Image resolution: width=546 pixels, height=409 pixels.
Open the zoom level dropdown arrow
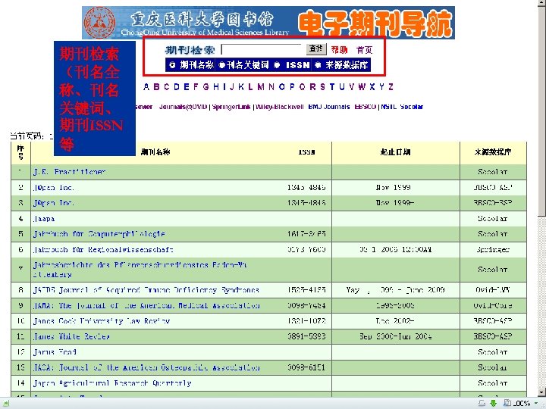[536, 404]
